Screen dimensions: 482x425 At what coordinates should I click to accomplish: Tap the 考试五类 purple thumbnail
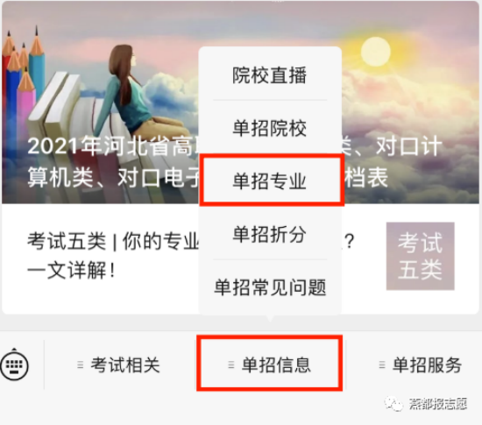point(420,256)
